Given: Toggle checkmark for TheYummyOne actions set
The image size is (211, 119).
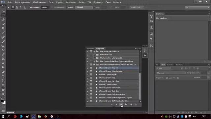Looking at the screenshot, I should (x=88, y=58).
